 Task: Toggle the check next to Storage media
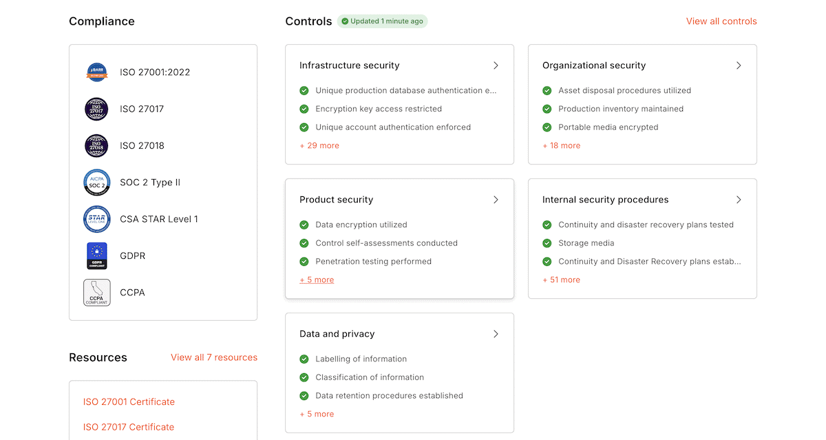tap(547, 243)
